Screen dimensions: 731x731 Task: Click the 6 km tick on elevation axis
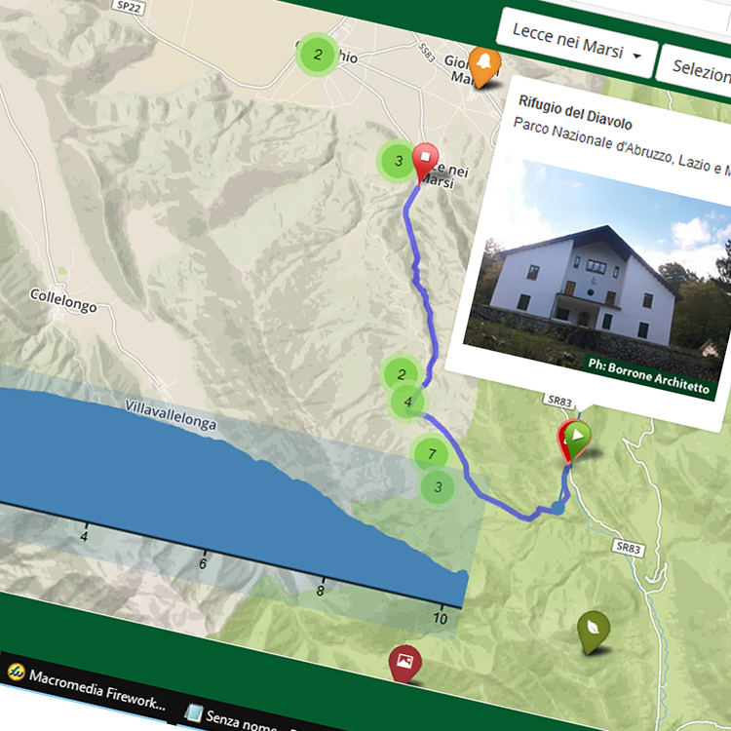tap(203, 562)
